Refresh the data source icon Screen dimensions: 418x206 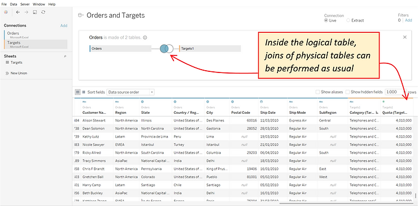(x=43, y=12)
